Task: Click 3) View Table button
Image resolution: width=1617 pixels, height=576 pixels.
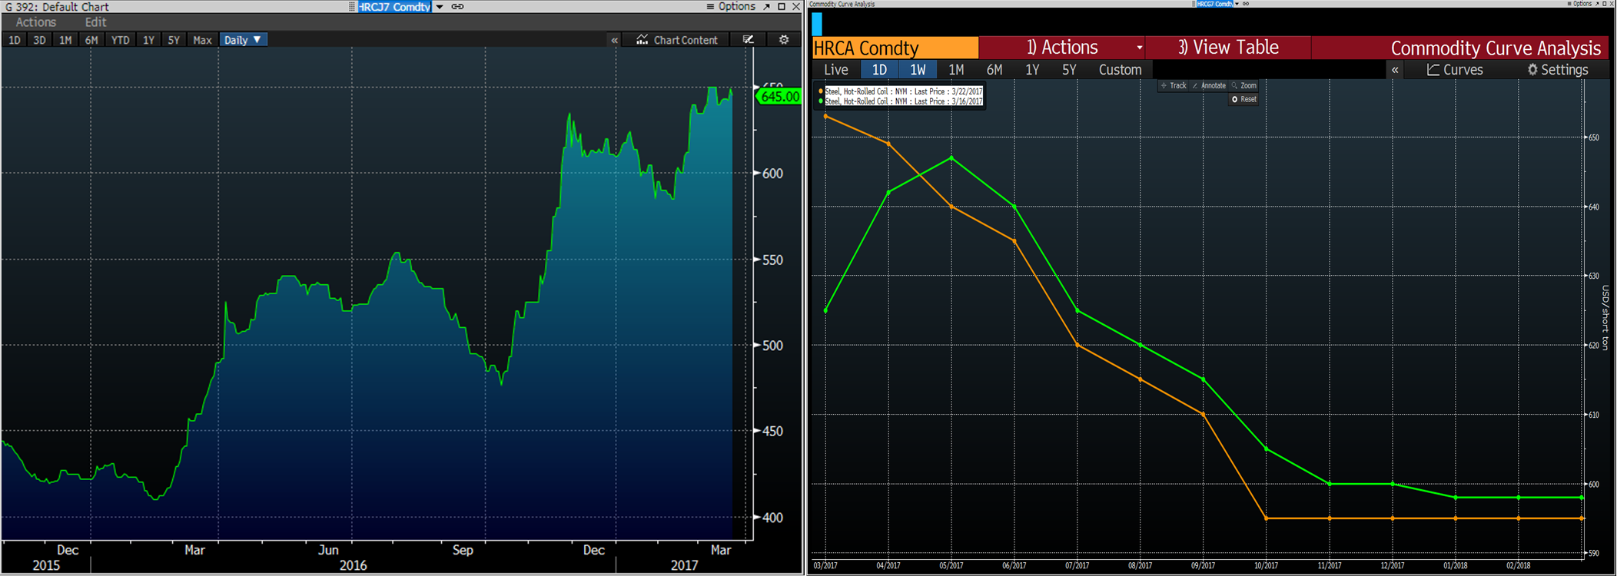Action: click(1227, 48)
